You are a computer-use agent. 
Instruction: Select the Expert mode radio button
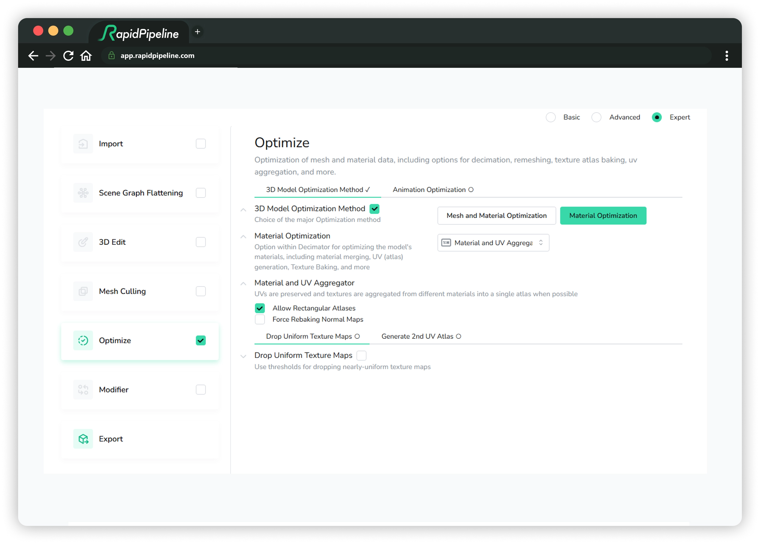pyautogui.click(x=657, y=117)
